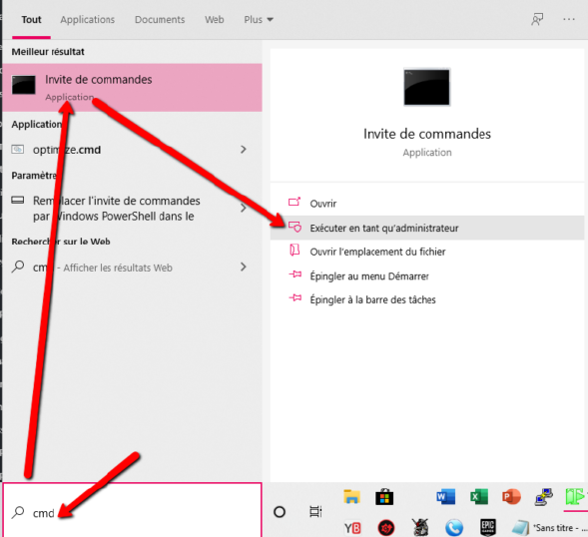
Task: Open File Explorer from the taskbar
Action: point(351,497)
